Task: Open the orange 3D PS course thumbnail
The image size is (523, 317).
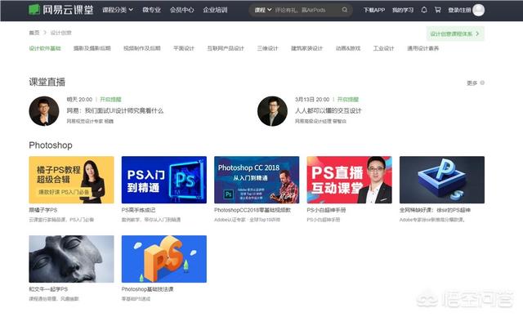Action: pos(164,259)
